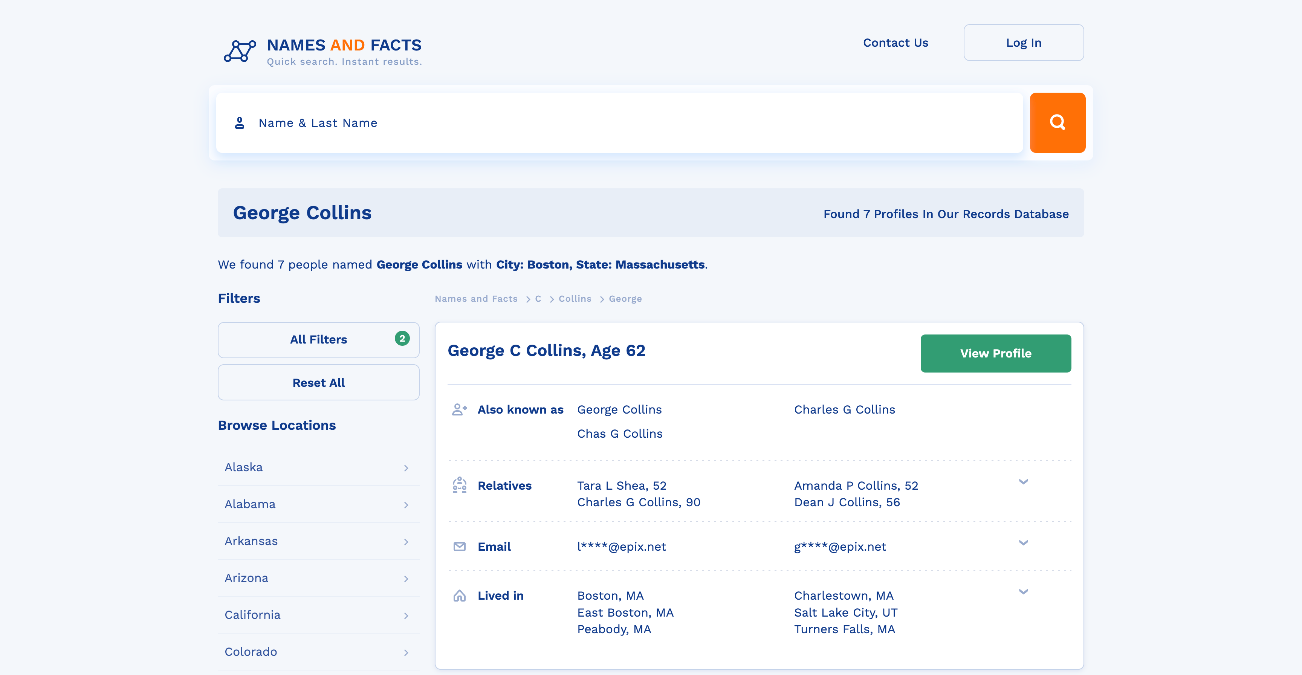
Task: Select the Colorado location
Action: coord(318,652)
